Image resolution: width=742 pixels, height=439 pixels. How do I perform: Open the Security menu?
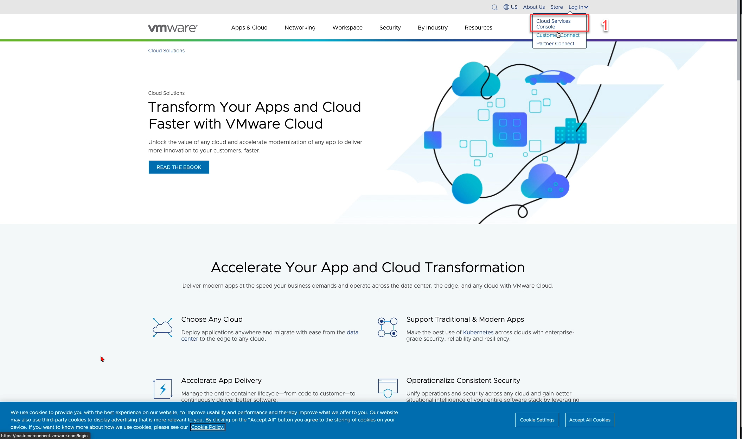(x=390, y=27)
